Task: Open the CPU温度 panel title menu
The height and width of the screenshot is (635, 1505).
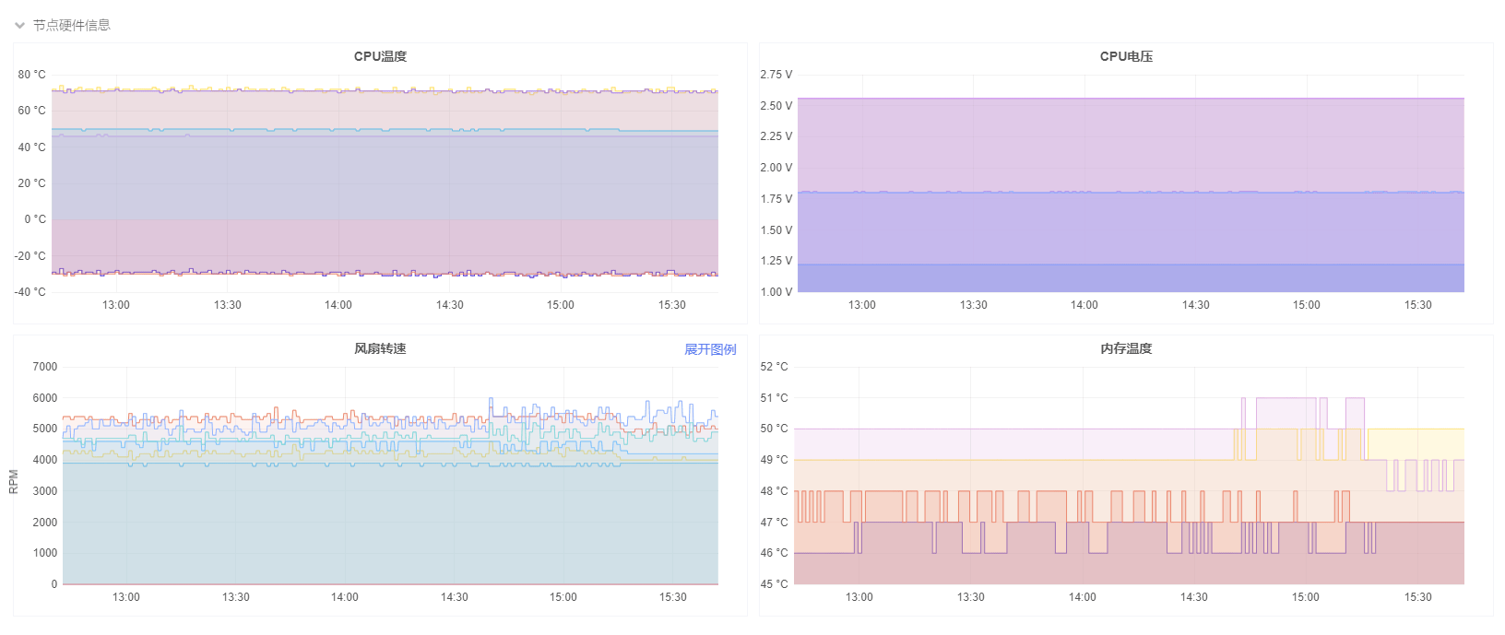Action: pyautogui.click(x=380, y=57)
